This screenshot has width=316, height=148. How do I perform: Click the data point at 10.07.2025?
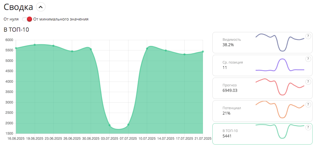(x=147, y=48)
